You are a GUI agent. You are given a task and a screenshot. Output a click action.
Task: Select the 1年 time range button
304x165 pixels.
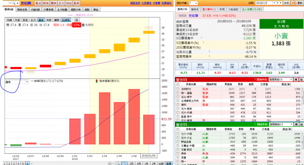point(147,163)
